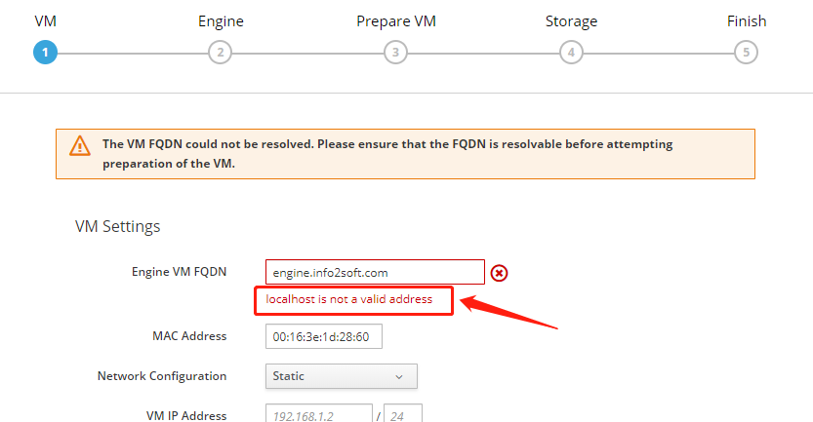Select the Storage wizard step label
Viewport: 813px width, 422px height.
coord(571,21)
